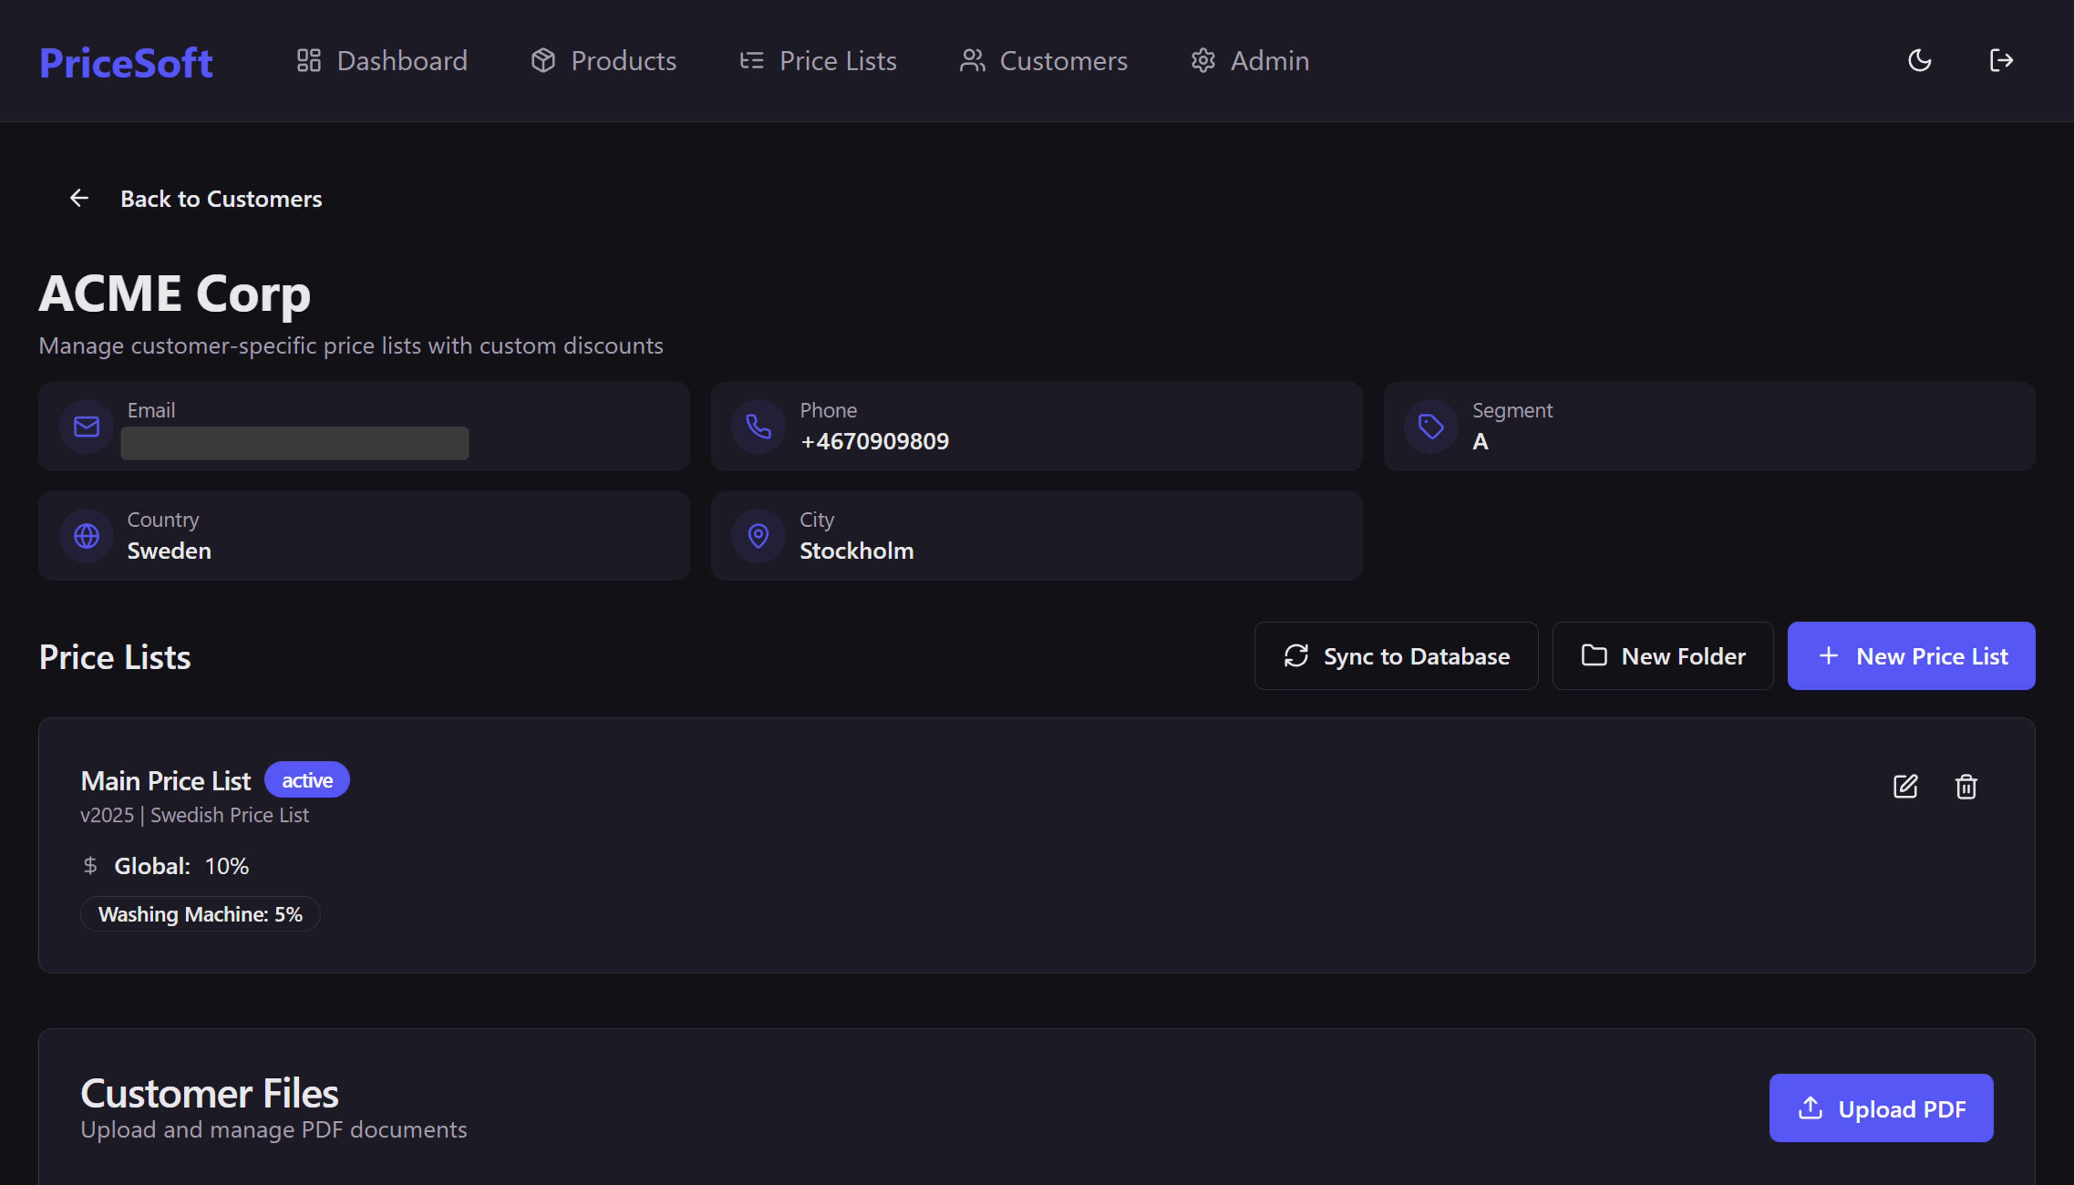Create a New Folder
Screen dimensions: 2074x1185
(x=1662, y=656)
